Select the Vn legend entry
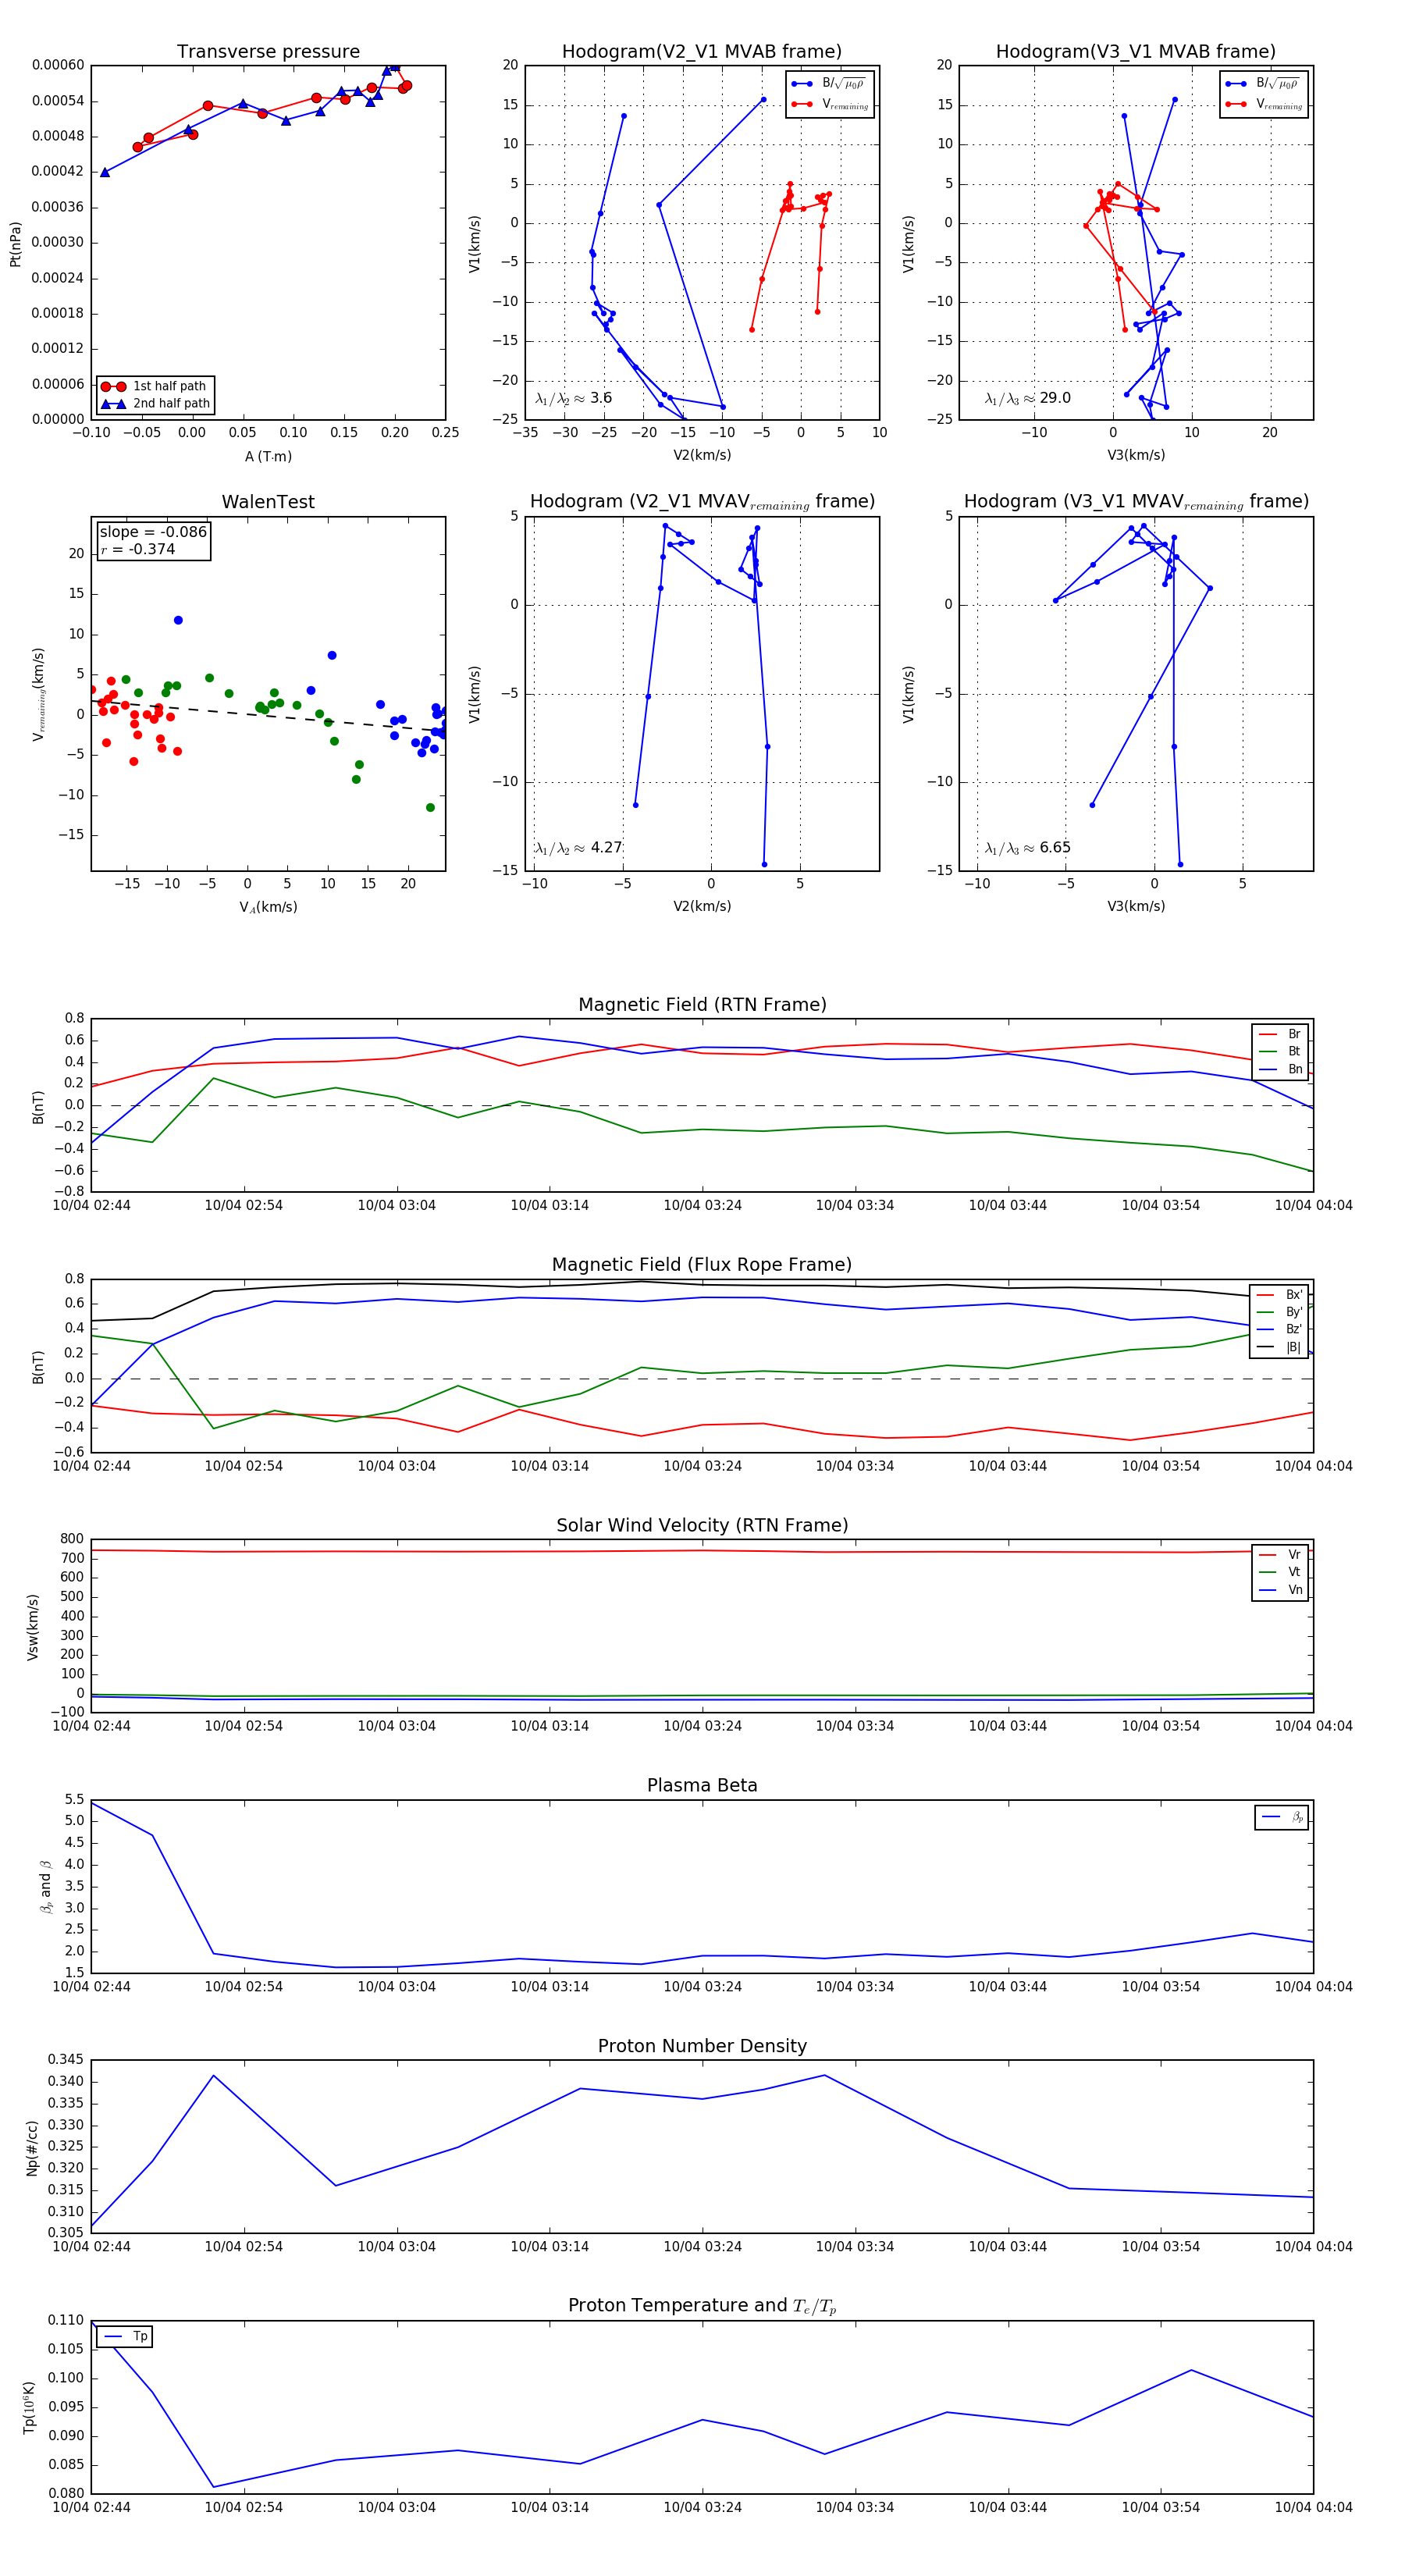This screenshot has height=2576, width=1405. [x=1280, y=1590]
